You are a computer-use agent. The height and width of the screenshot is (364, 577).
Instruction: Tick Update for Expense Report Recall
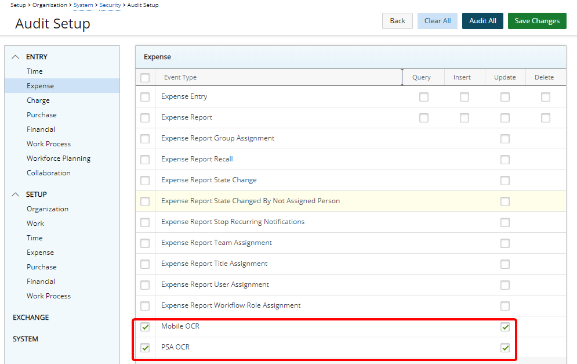point(505,160)
